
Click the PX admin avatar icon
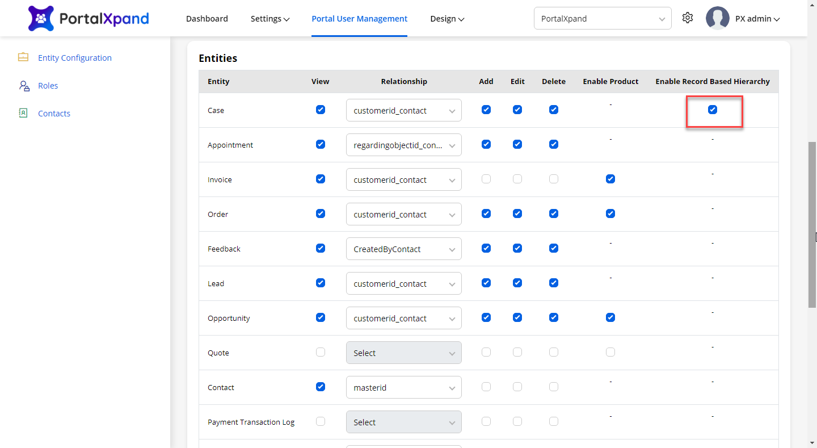pos(717,18)
